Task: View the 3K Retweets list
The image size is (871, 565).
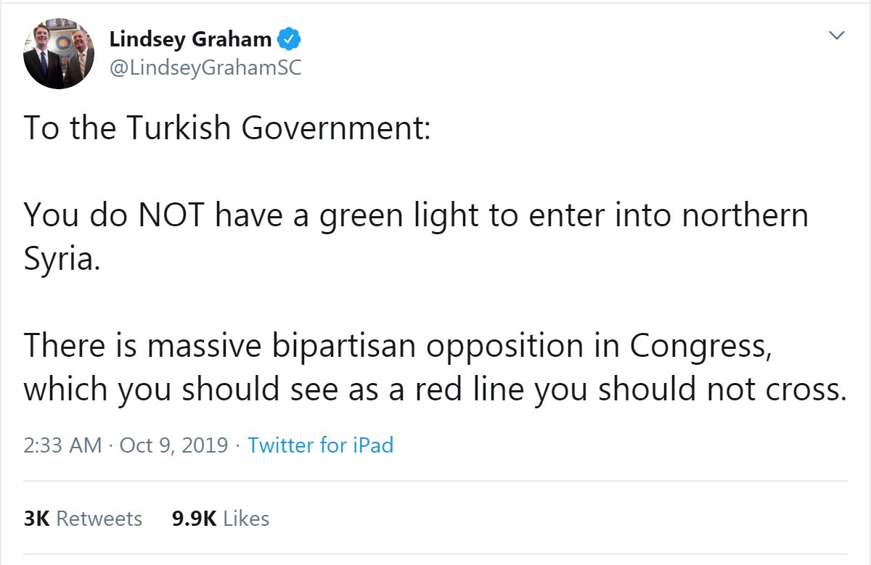Action: tap(83, 519)
